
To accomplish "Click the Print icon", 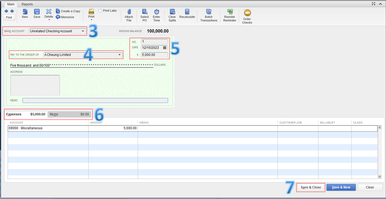I will pos(91,12).
